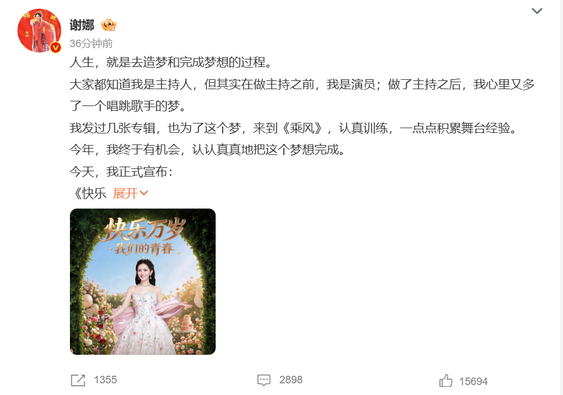
Task: Expand full post with 展开 link
Action: click(125, 193)
